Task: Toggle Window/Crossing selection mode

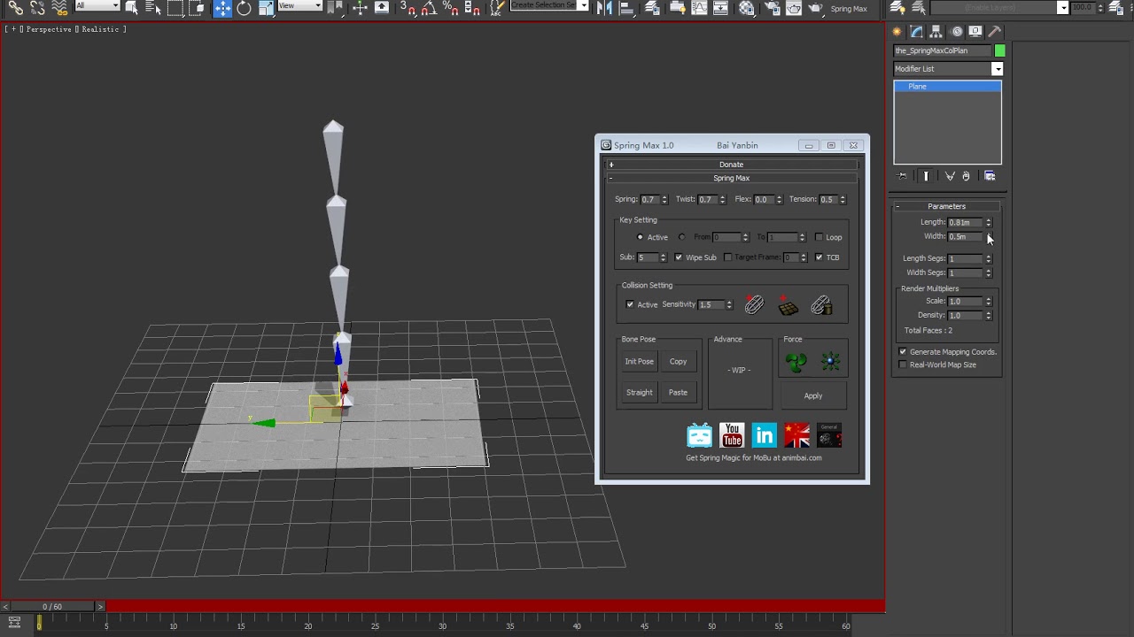Action: pyautogui.click(x=197, y=7)
